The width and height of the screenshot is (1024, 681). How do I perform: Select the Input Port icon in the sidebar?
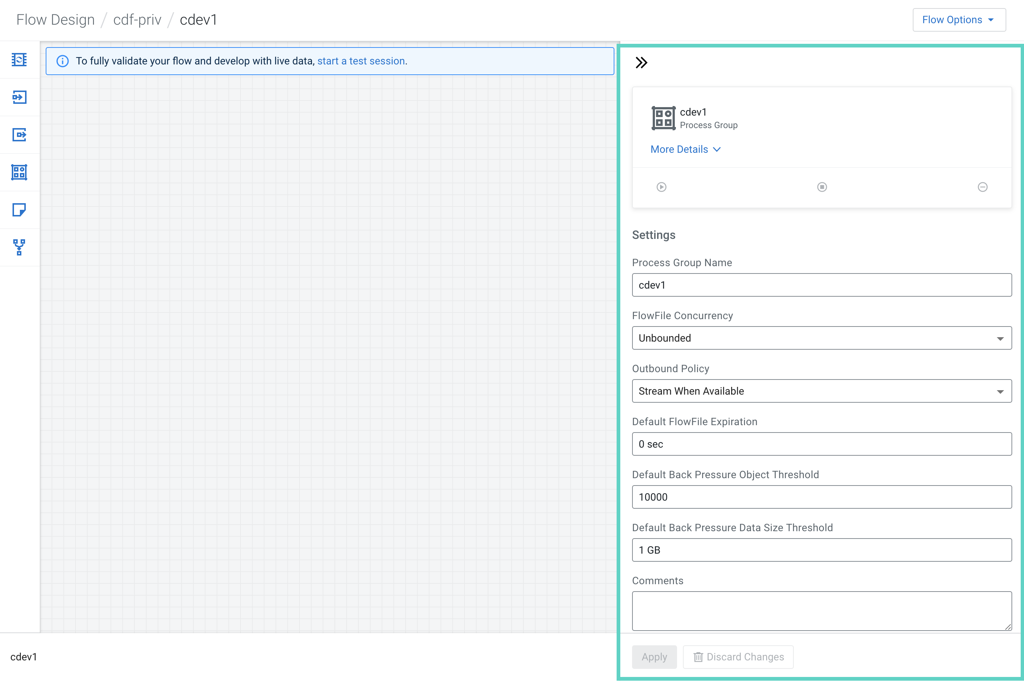(19, 97)
